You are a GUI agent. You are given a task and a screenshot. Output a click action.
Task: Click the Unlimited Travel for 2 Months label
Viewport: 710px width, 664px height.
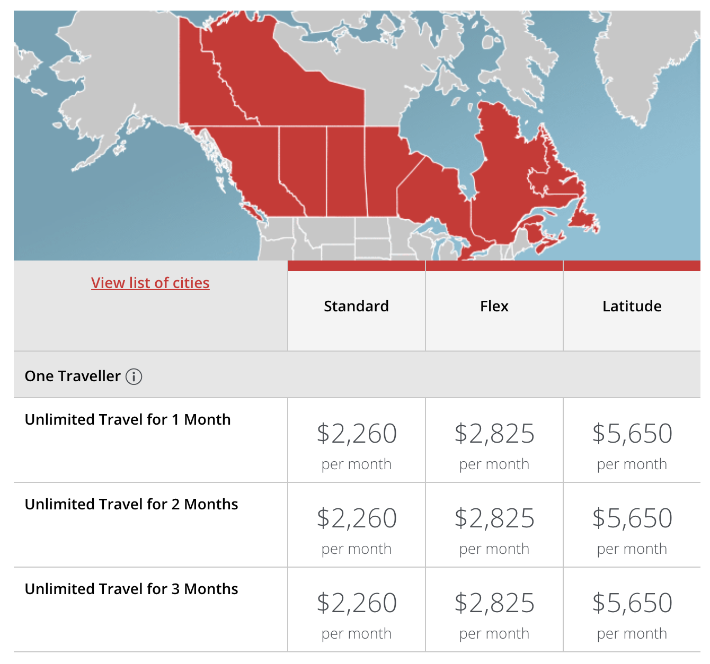131,504
